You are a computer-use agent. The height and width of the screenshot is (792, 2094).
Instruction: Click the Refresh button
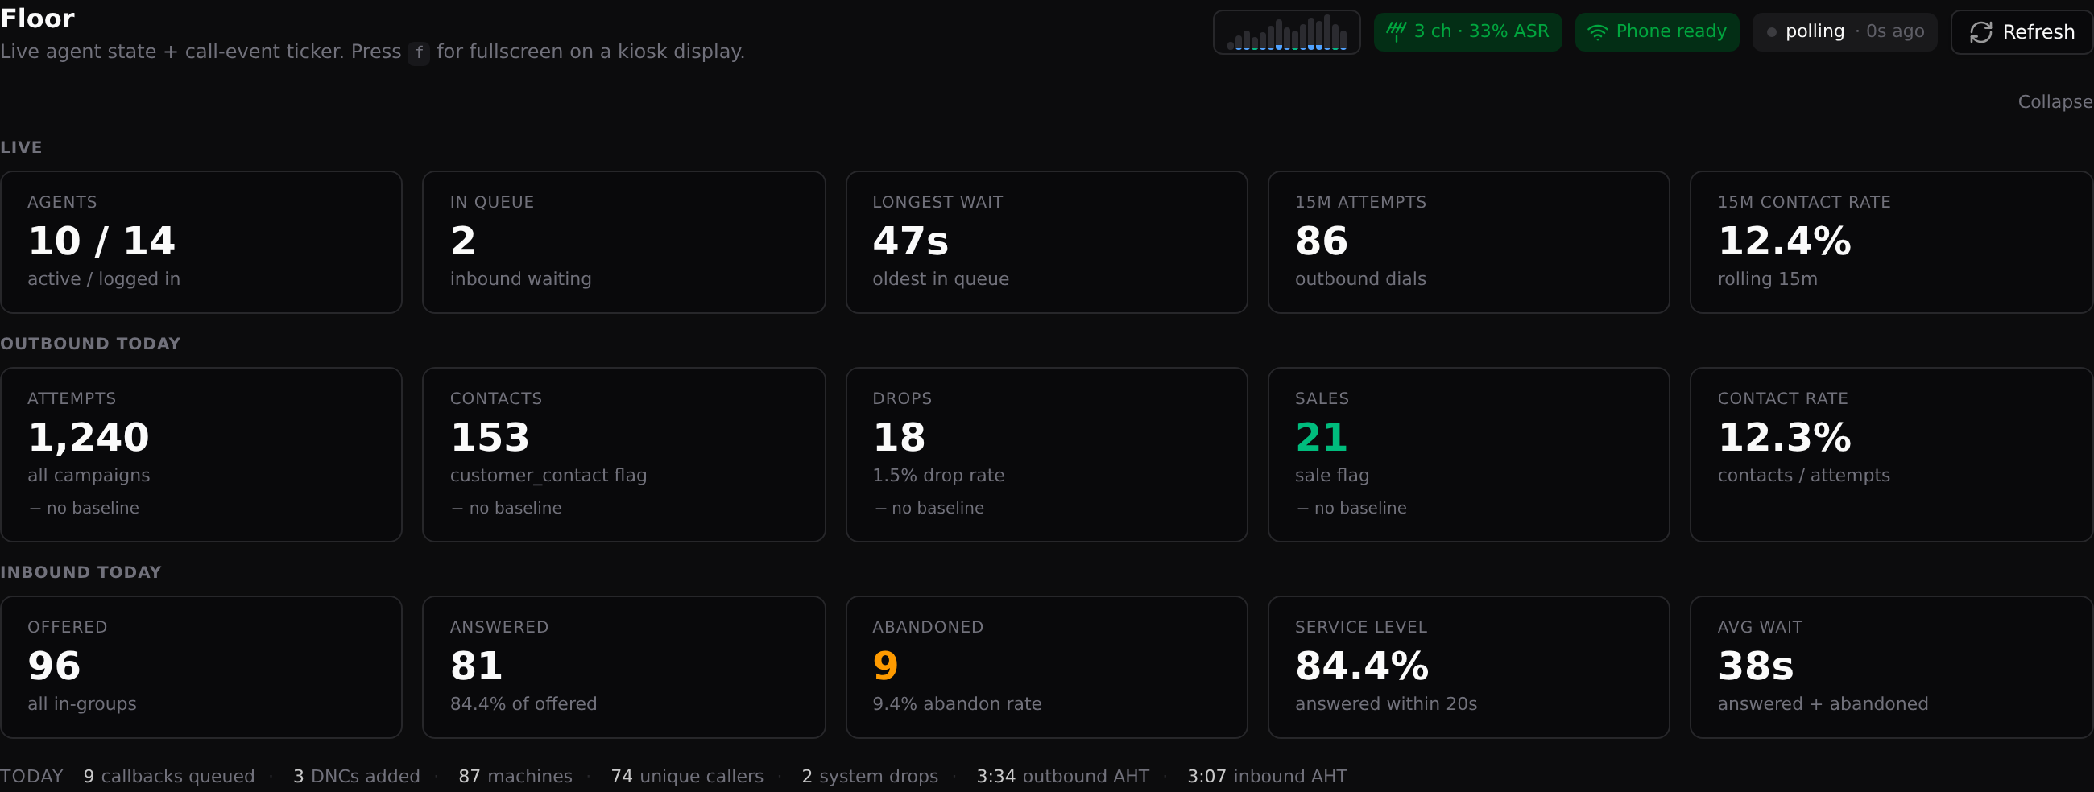2022,32
